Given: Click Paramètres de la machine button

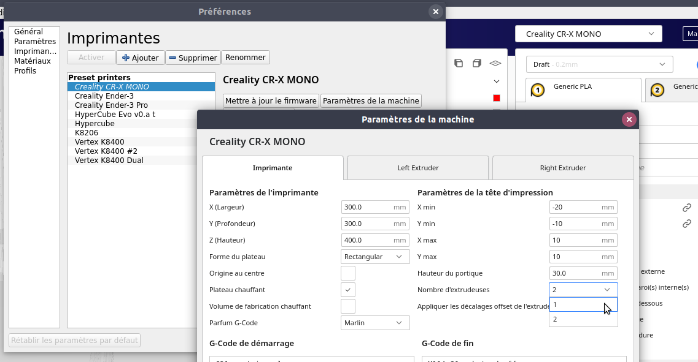Looking at the screenshot, I should pyautogui.click(x=371, y=101).
